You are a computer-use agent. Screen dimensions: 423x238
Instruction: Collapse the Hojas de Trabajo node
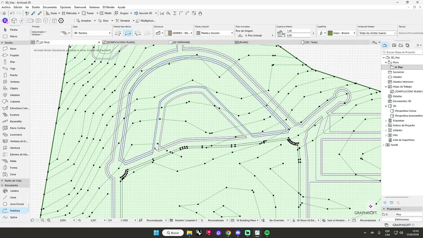coord(386,87)
